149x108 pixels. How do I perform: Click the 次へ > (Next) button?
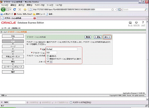click(107, 37)
